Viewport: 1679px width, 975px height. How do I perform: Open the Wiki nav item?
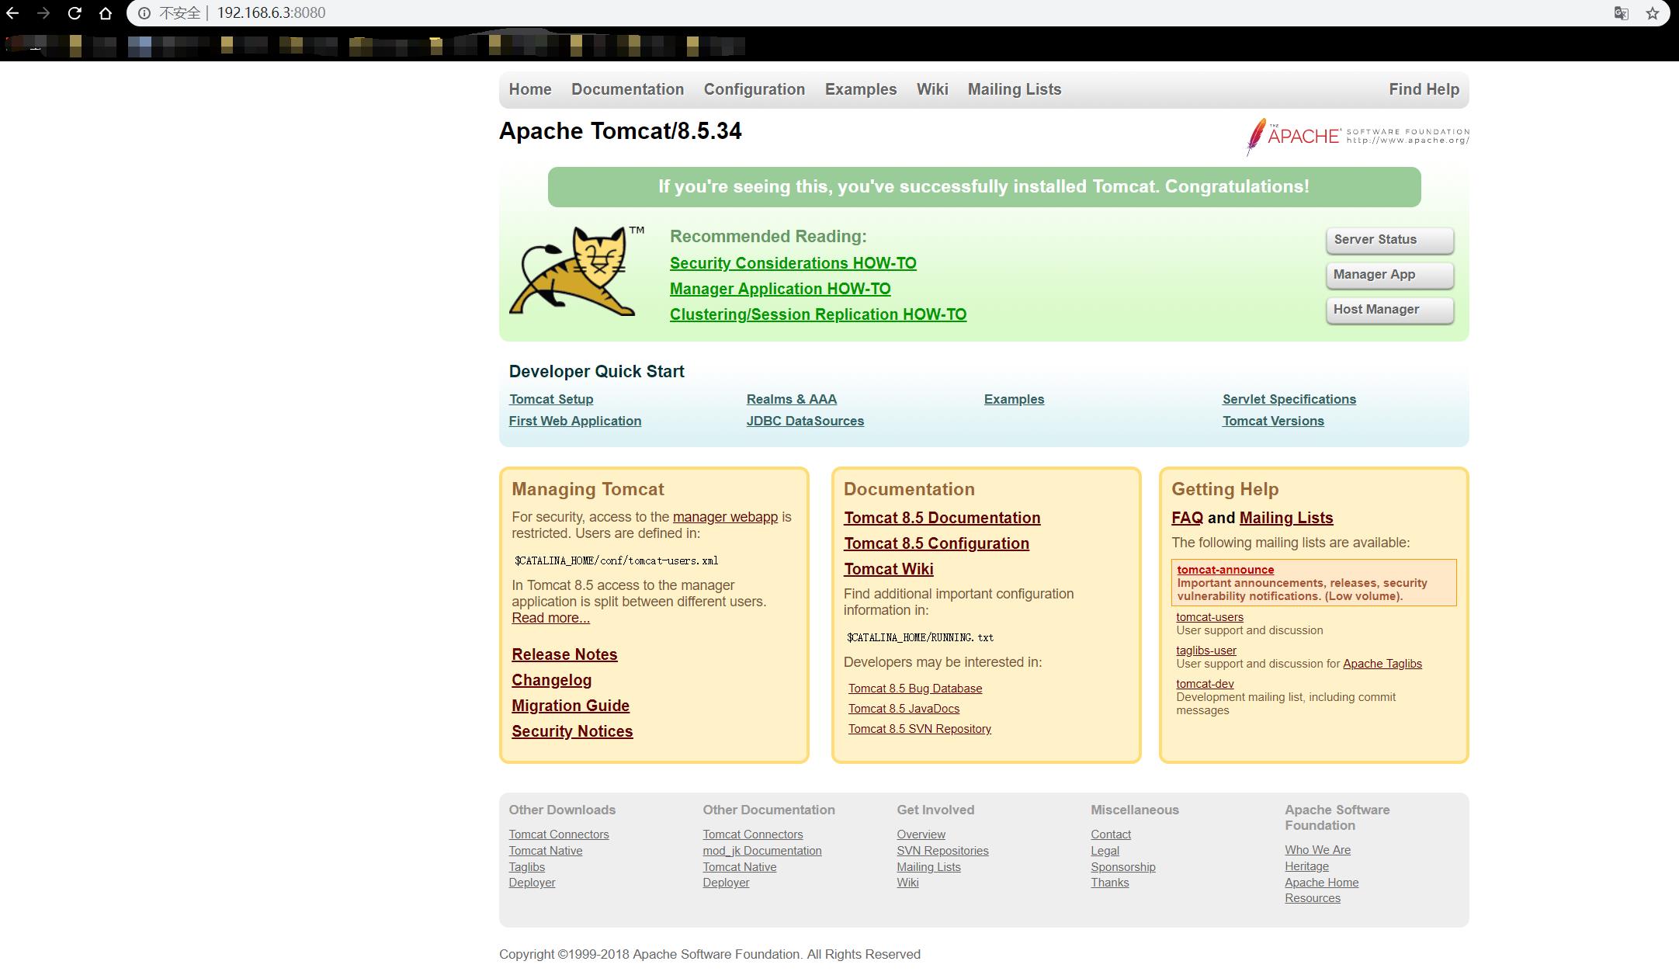coord(931,89)
